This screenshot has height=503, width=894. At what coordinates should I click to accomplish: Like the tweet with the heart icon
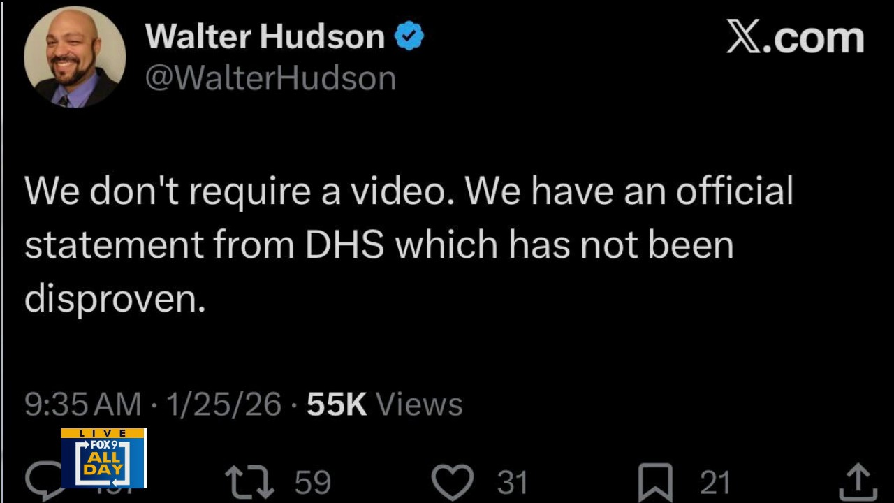[453, 482]
